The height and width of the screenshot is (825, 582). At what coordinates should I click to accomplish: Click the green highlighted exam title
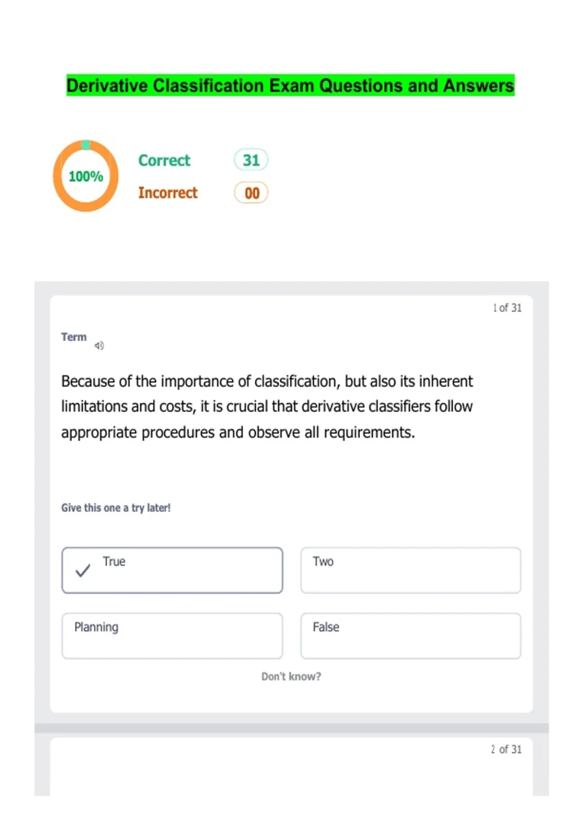(x=290, y=85)
